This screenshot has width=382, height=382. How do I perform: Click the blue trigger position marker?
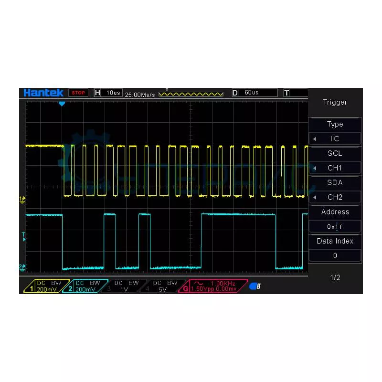[x=62, y=103]
